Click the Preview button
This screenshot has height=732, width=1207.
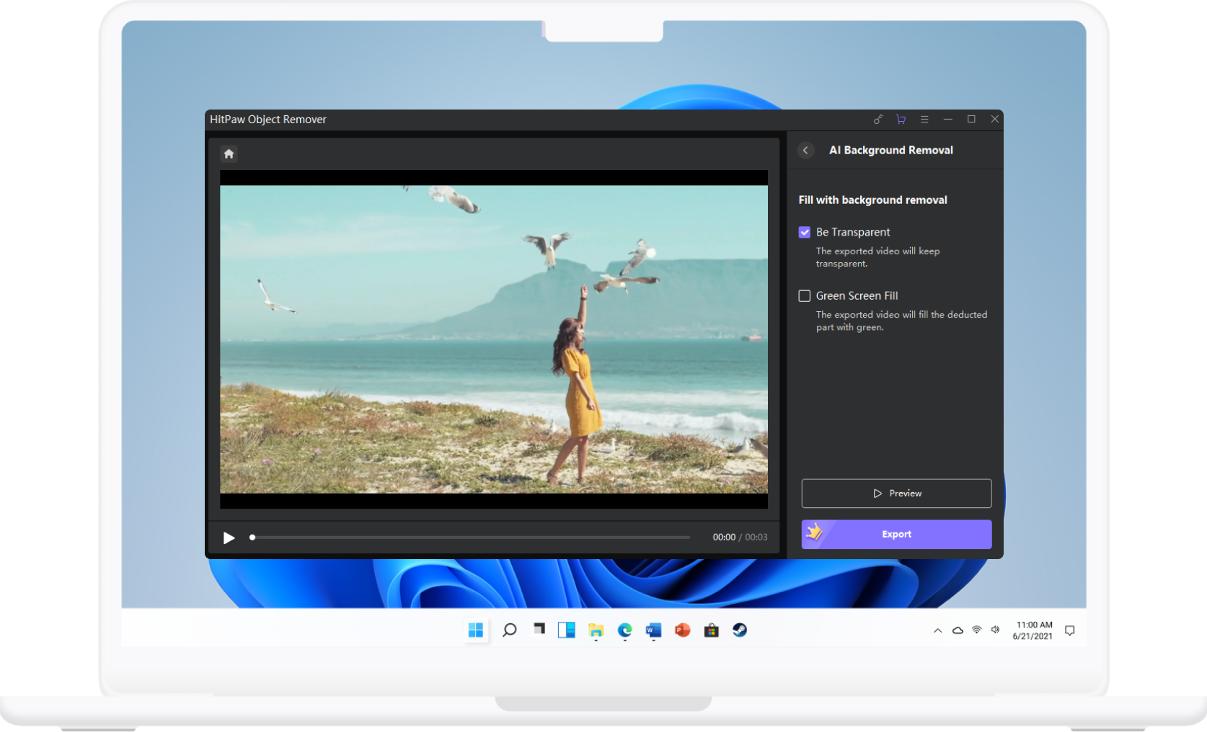[x=896, y=493]
